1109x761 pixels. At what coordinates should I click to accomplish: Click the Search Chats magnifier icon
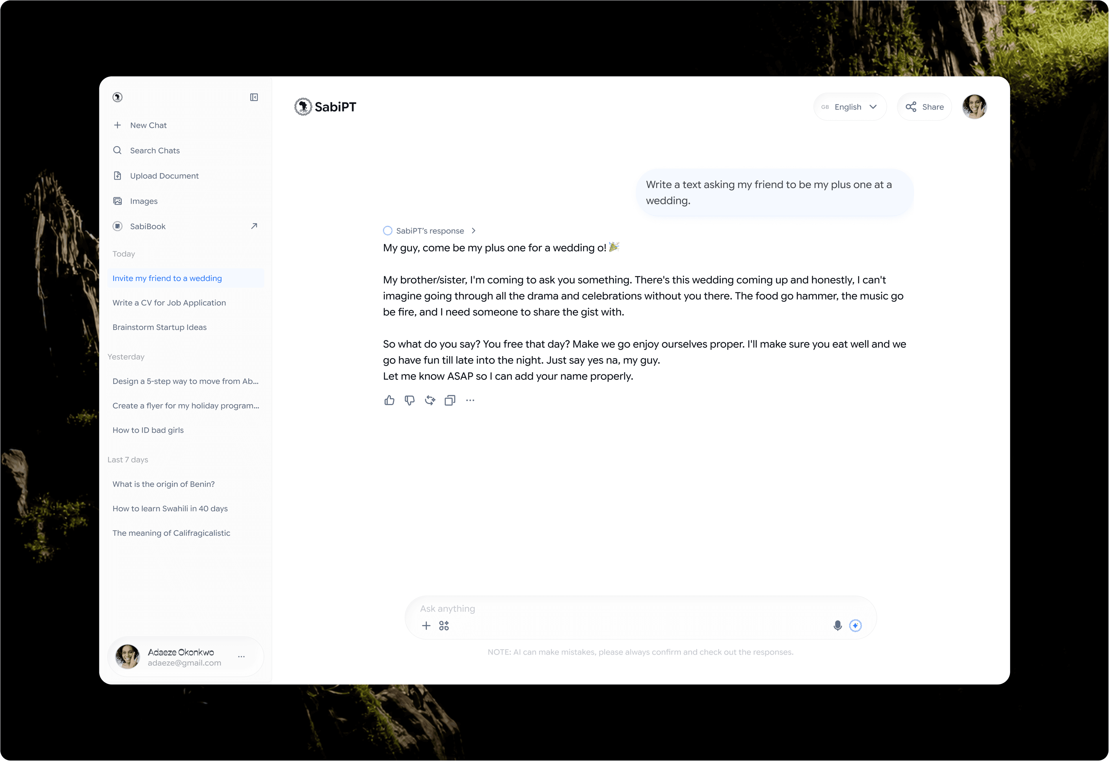pos(117,150)
